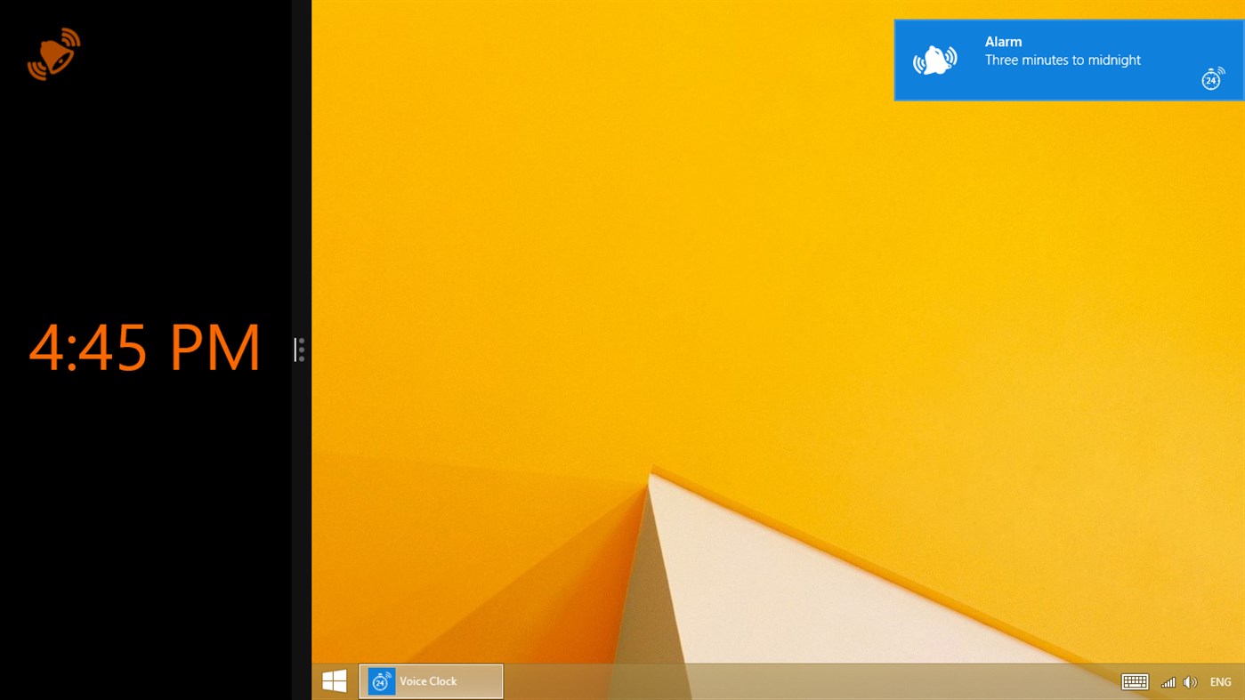
Task: Click the network signal strength icon
Action: pyautogui.click(x=1167, y=681)
